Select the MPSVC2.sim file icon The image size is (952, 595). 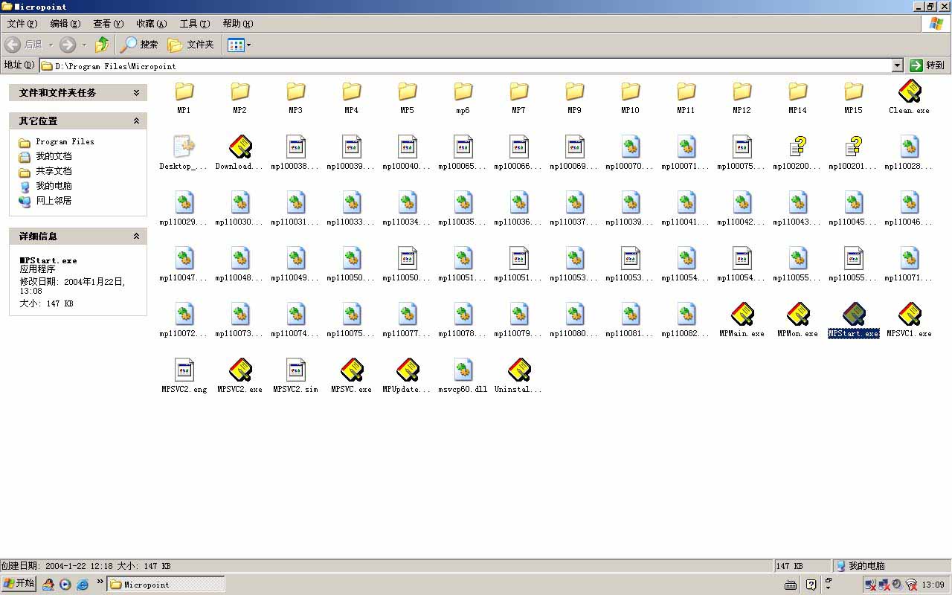coord(295,370)
